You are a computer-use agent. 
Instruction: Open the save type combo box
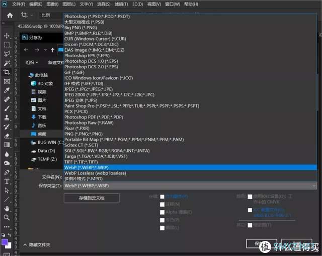pyautogui.click(x=190, y=186)
